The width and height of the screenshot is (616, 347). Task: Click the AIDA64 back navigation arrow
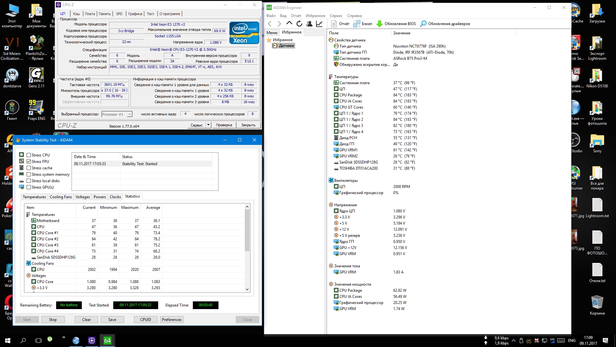[x=270, y=23]
